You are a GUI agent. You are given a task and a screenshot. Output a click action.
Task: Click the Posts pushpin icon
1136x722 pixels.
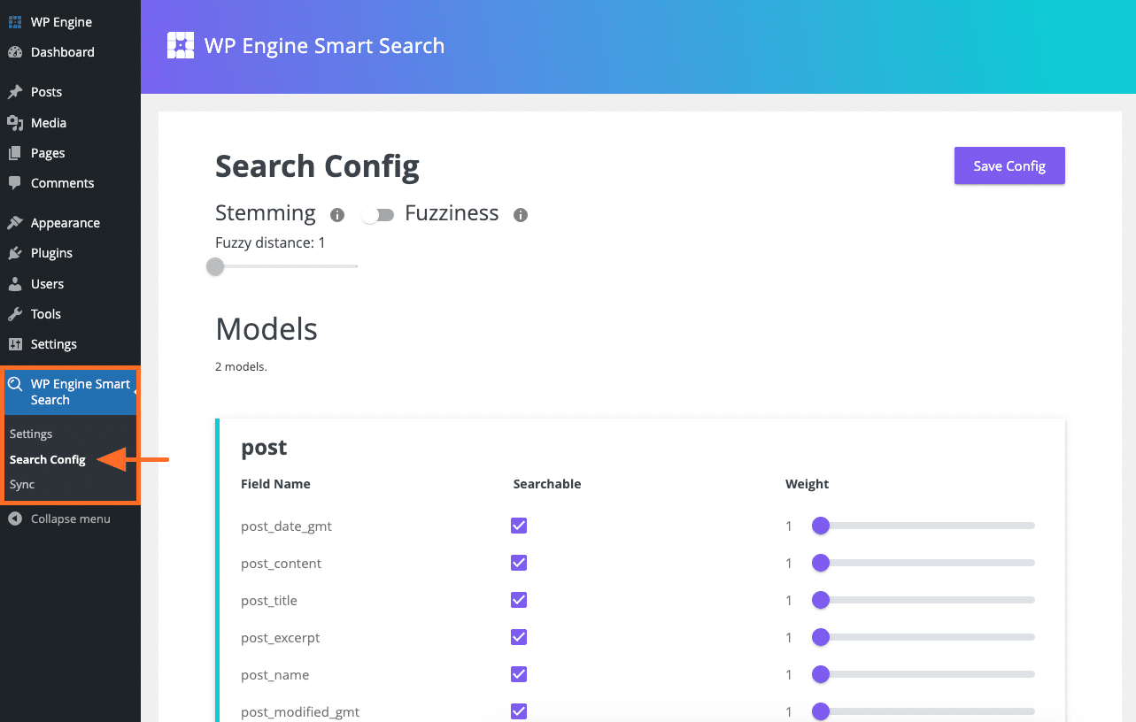coord(16,91)
